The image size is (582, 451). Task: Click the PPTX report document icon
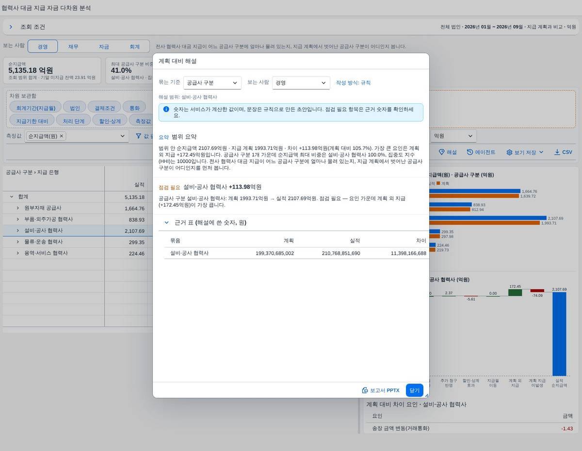pyautogui.click(x=365, y=390)
